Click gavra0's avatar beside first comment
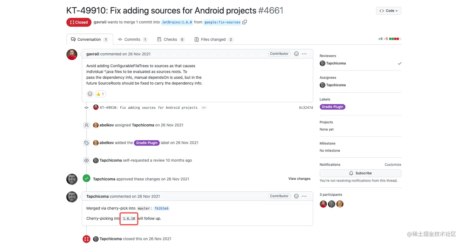Image resolution: width=463 pixels, height=244 pixels. point(72,54)
